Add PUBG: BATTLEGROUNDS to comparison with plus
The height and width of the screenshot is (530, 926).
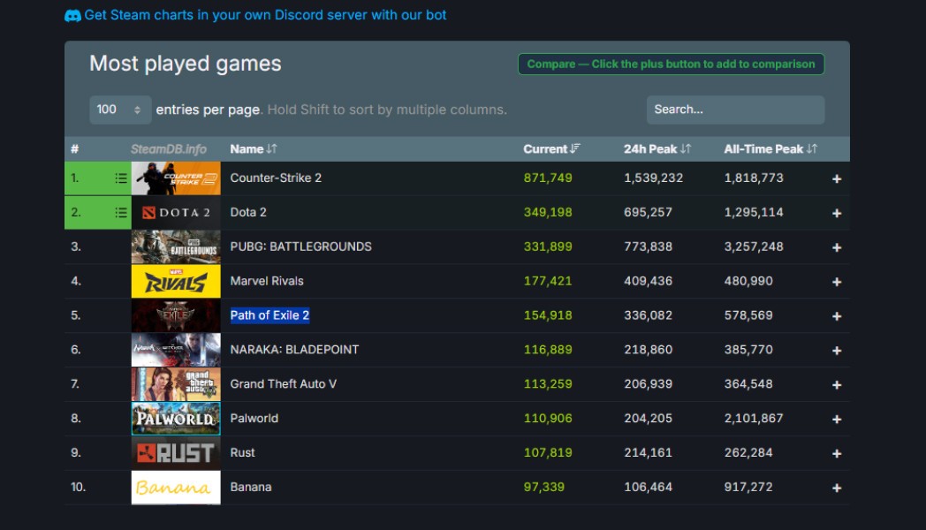click(x=836, y=247)
